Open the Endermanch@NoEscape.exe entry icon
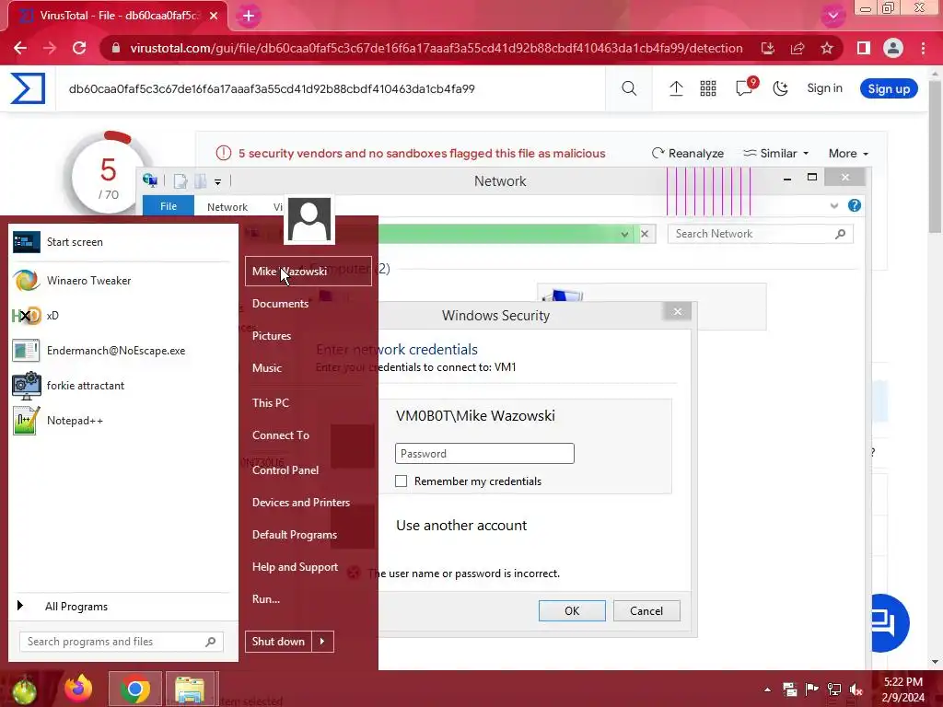This screenshot has width=943, height=707. tap(26, 351)
